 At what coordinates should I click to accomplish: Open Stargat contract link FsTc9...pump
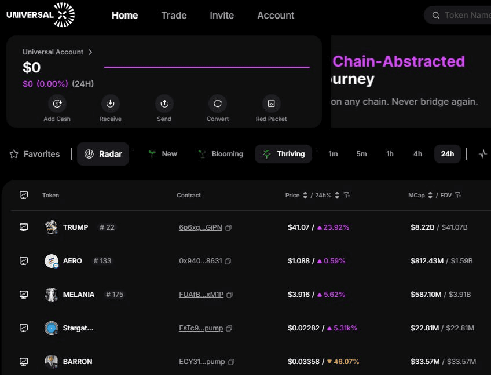click(x=201, y=328)
